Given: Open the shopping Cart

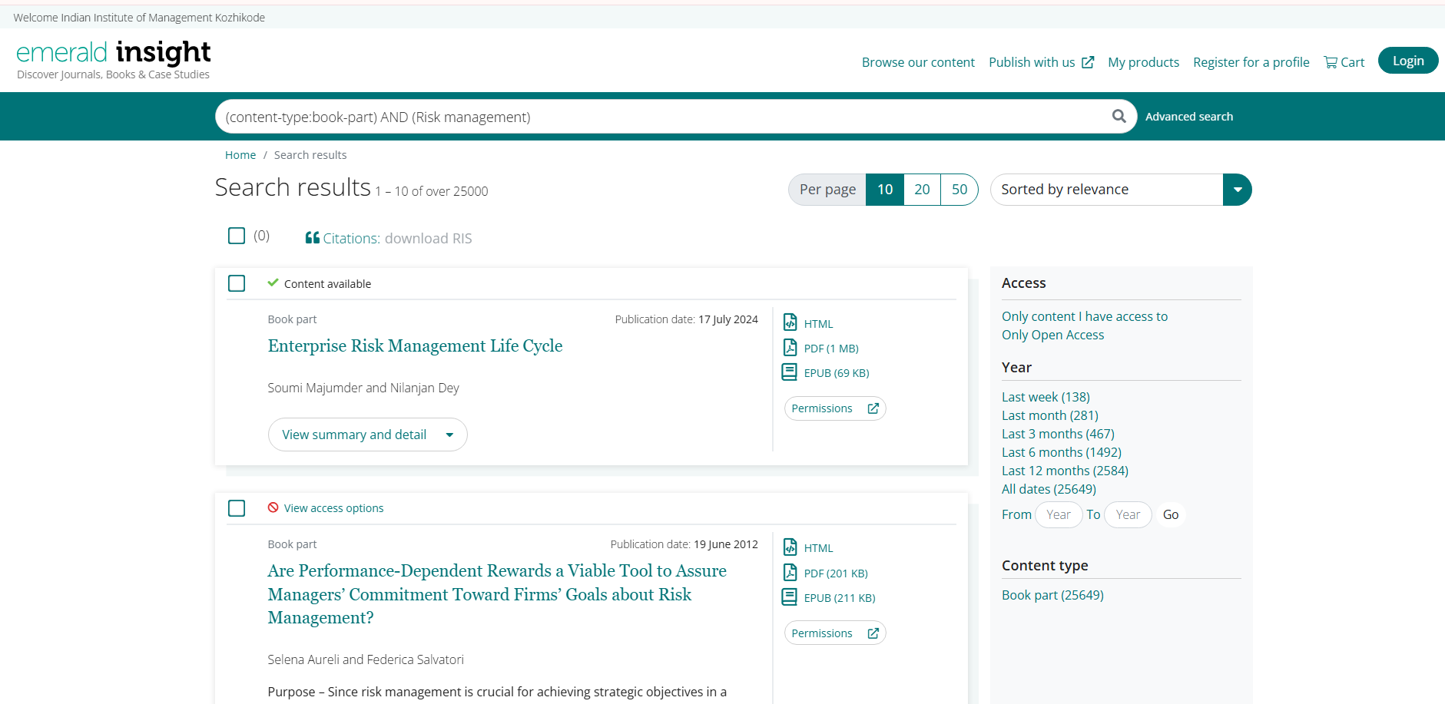Looking at the screenshot, I should click(x=1344, y=62).
